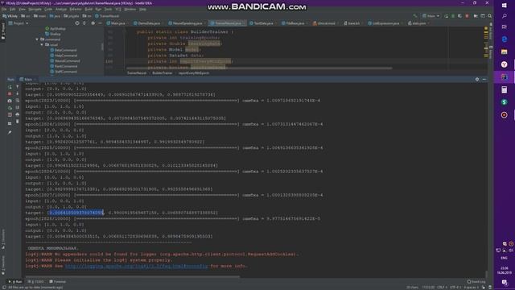
Task: Switch to TestData.java editor tab
Action: 263,23
